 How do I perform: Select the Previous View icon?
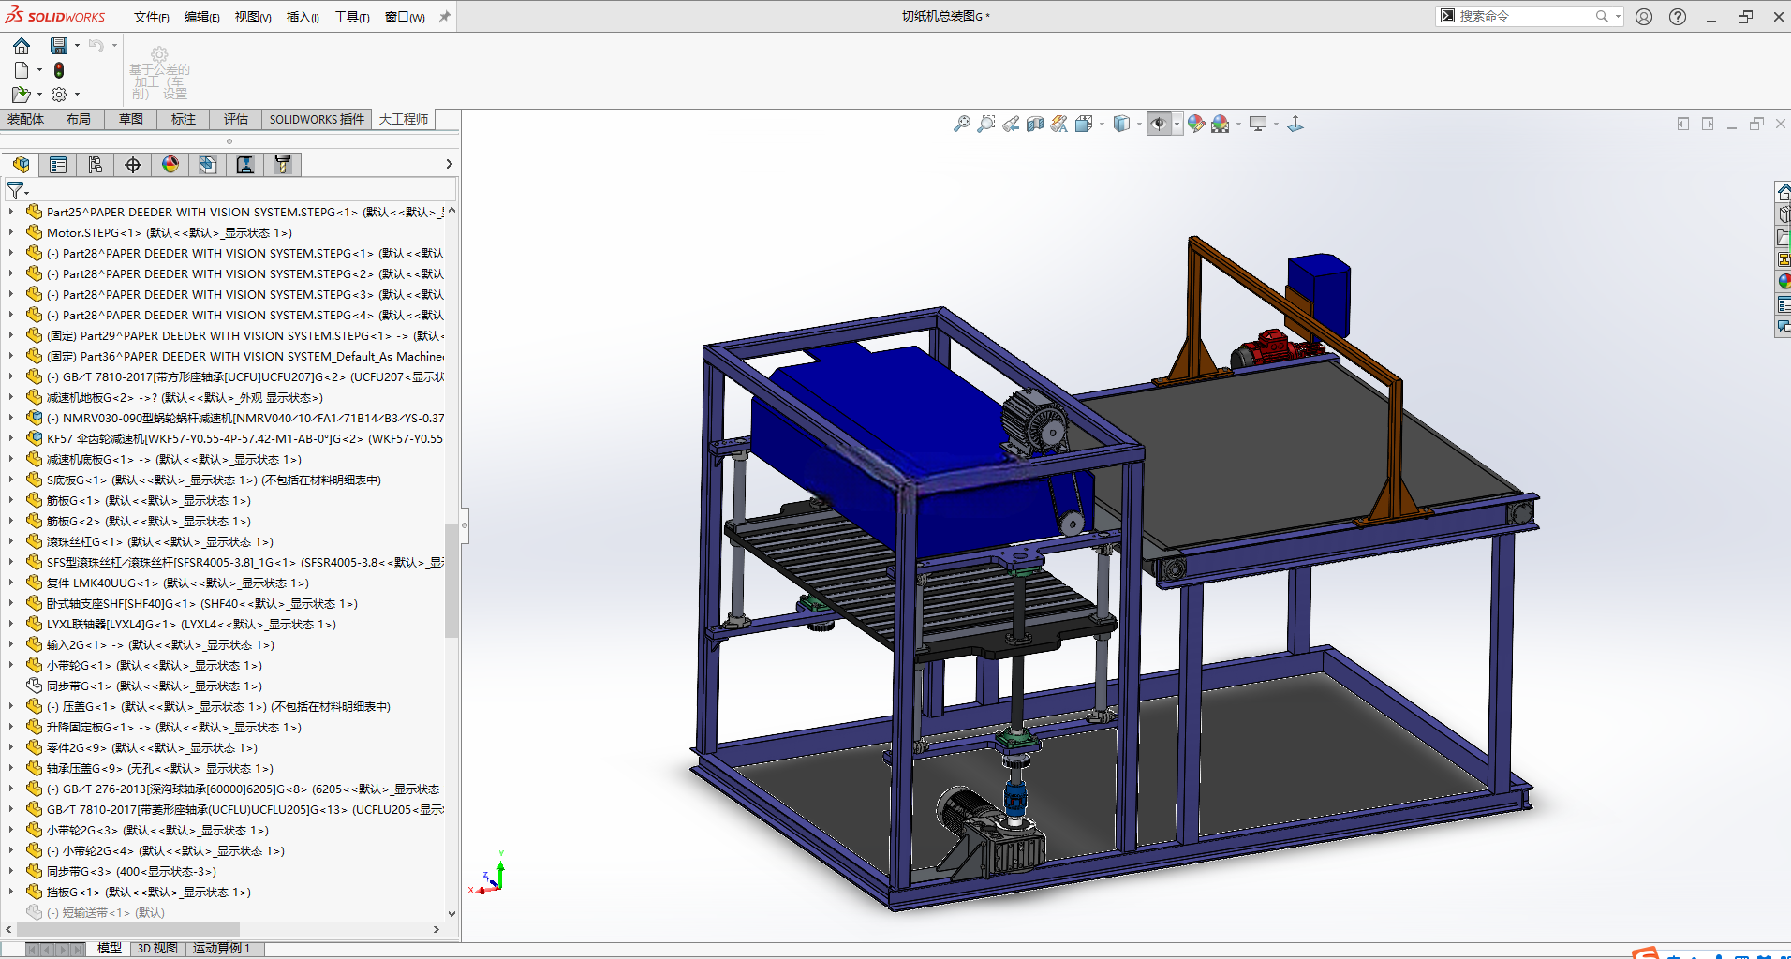tap(1011, 124)
